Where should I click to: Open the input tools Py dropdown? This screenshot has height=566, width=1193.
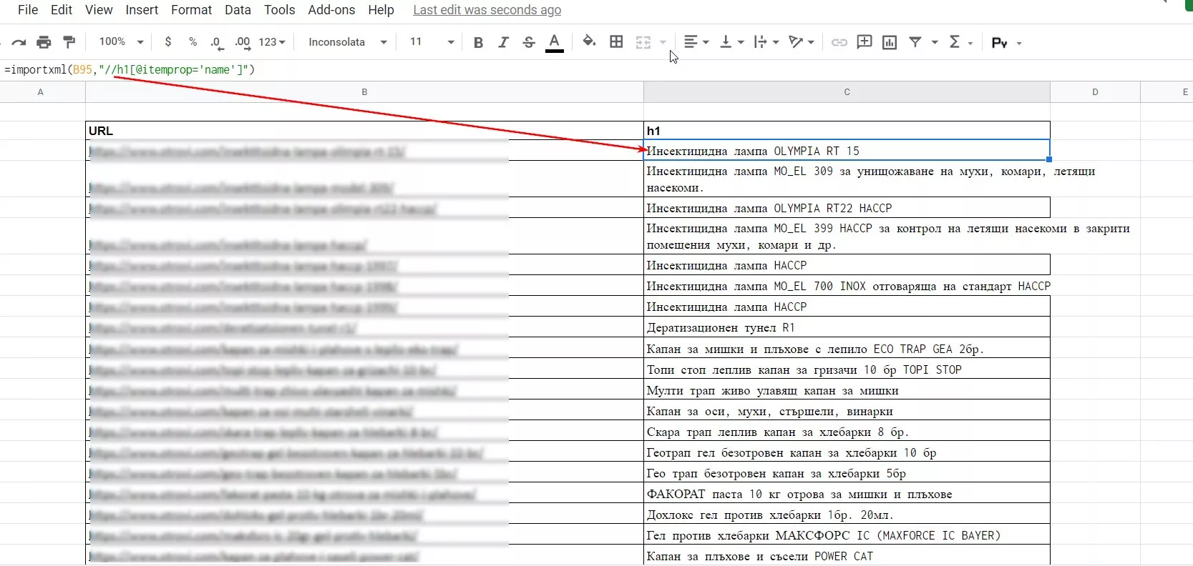1006,43
